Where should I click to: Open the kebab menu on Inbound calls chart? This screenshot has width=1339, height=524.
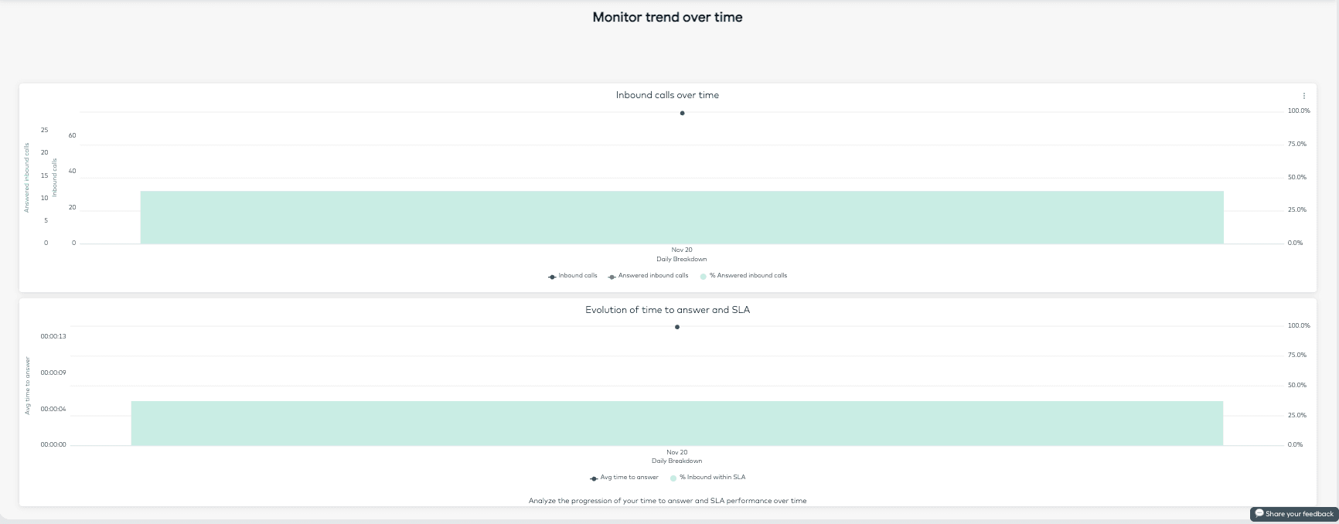[x=1304, y=95]
